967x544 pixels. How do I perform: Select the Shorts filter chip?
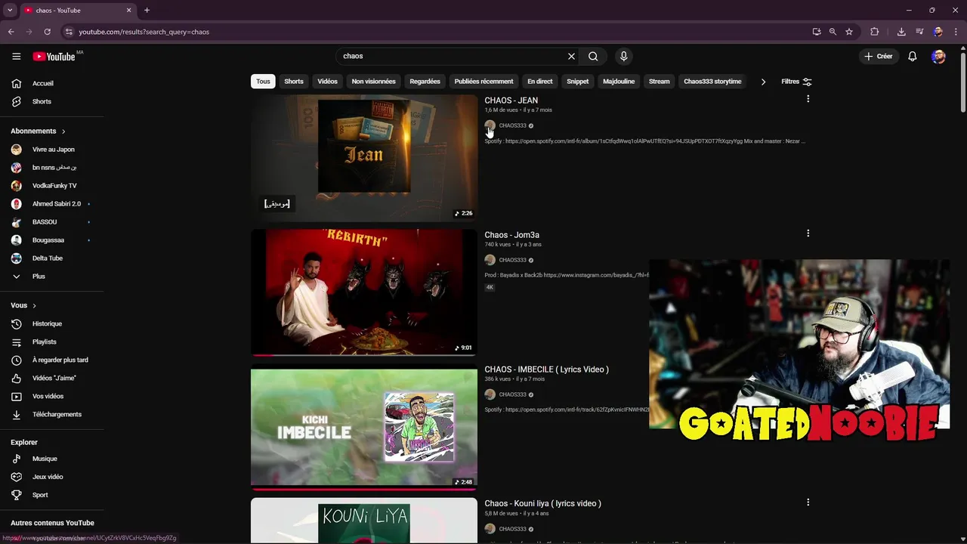click(294, 82)
